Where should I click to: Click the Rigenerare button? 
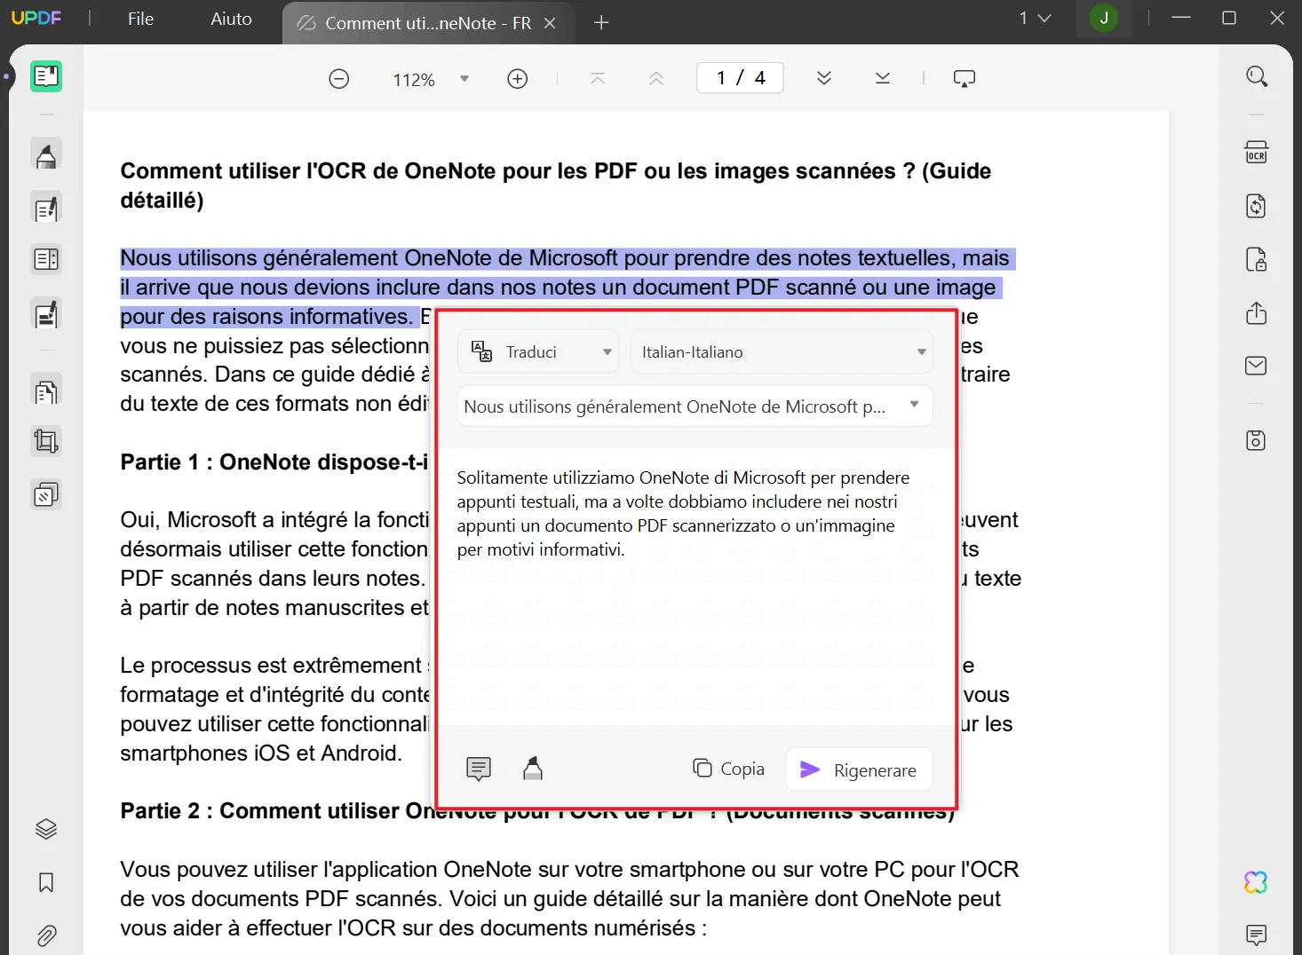tap(859, 770)
